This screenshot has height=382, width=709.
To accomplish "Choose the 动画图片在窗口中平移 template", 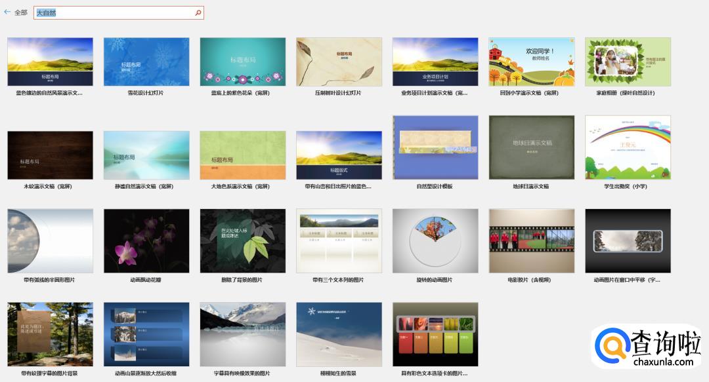I will coord(628,240).
